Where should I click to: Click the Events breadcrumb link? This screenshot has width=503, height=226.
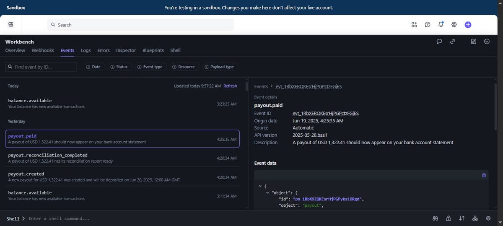(x=261, y=86)
